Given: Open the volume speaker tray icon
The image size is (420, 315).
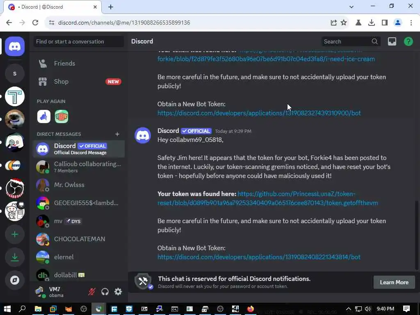Looking at the screenshot, I should 368,309.
